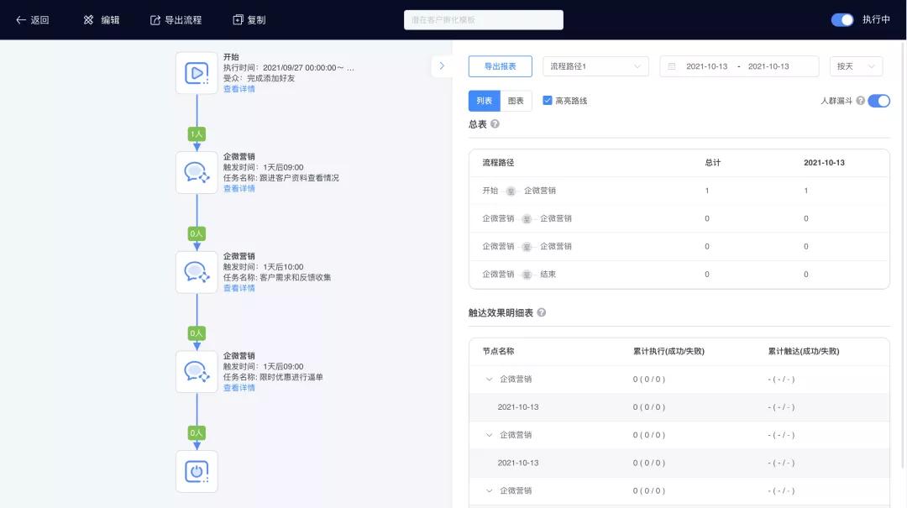Click the 导出流程 export flow icon
This screenshot has width=907, height=508.
(153, 18)
